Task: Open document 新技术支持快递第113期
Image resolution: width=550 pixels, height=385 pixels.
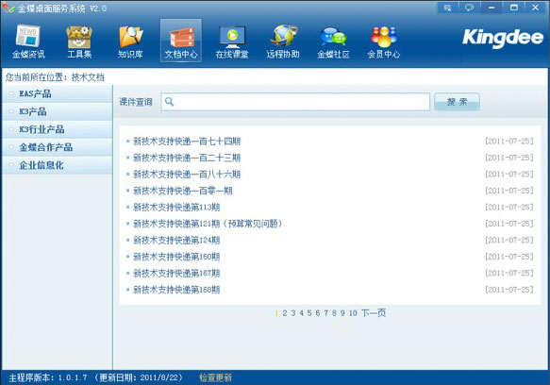Action: pos(176,207)
